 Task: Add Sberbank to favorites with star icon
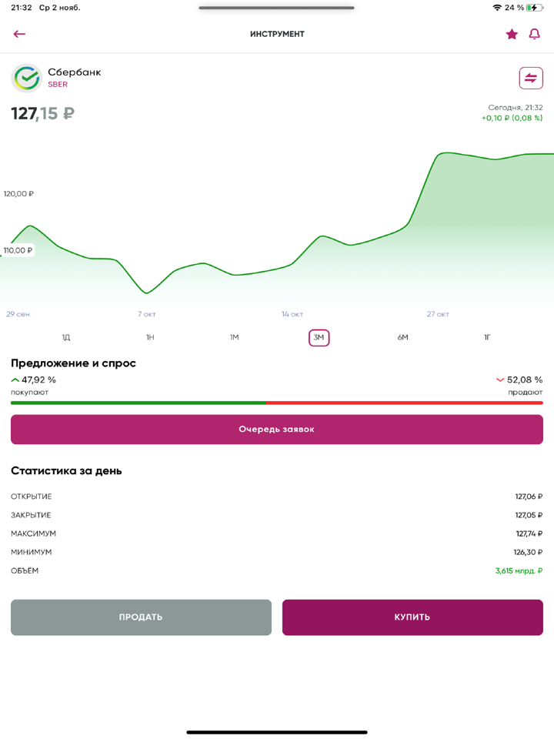pos(512,34)
